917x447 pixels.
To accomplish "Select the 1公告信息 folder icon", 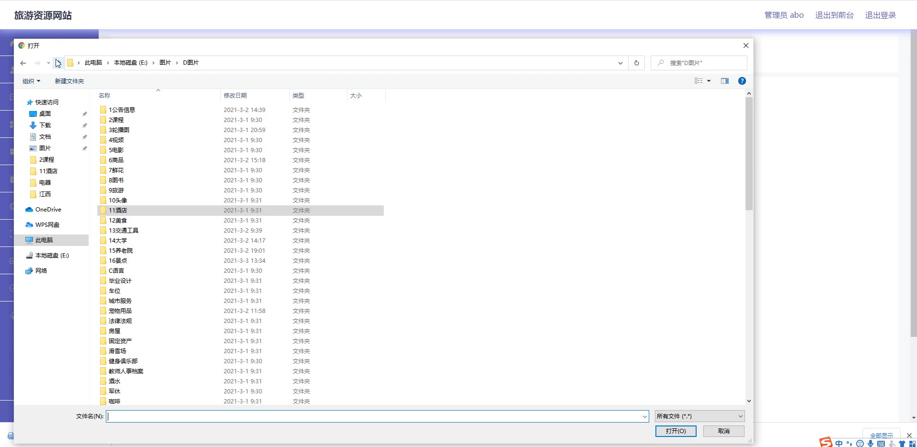I will pos(103,110).
